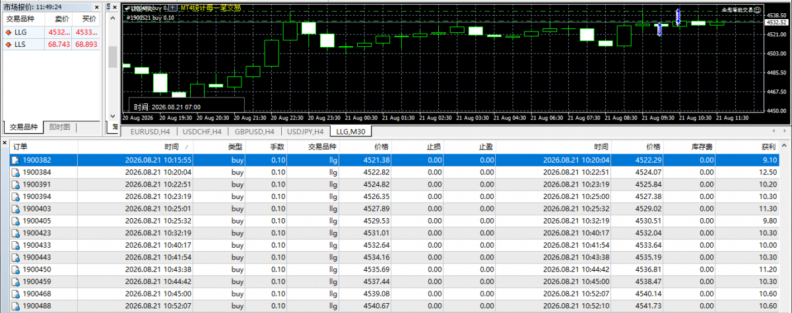This screenshot has height=313, width=792.
Task: Sort by the 订单 column header
Action: pyautogui.click(x=44, y=146)
